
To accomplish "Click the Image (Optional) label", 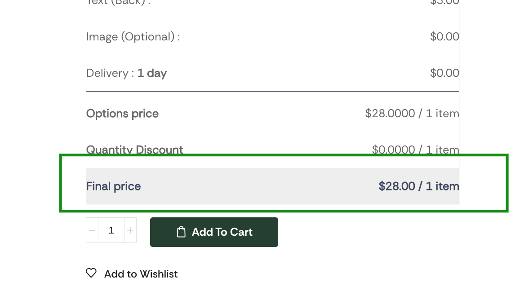I will [x=133, y=37].
